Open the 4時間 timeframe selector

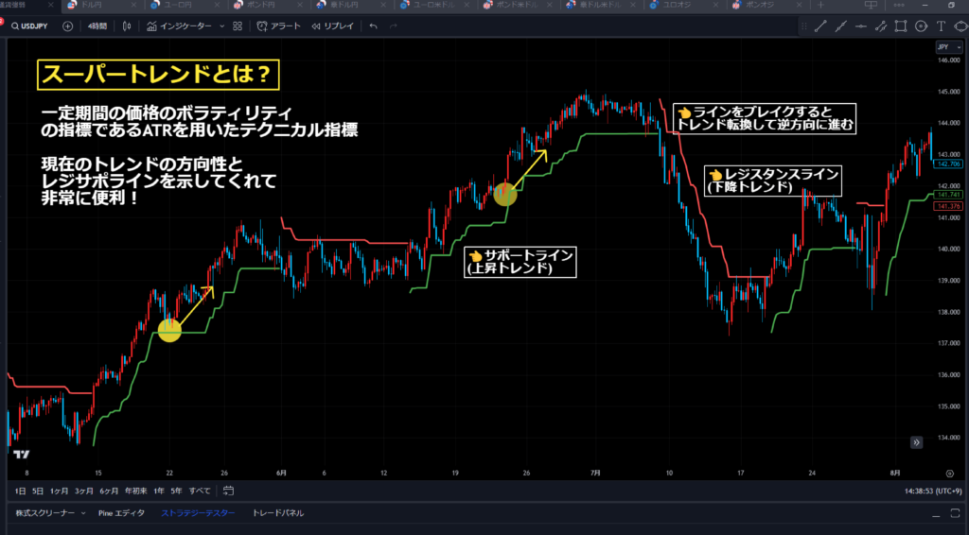[97, 26]
